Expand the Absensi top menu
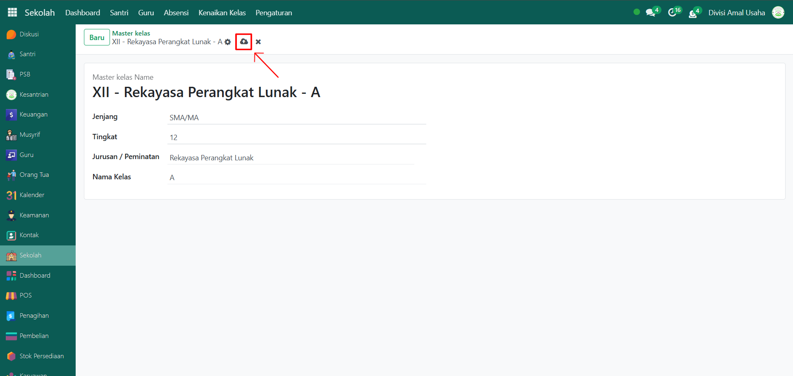Screen dimensions: 793x376 (x=176, y=13)
